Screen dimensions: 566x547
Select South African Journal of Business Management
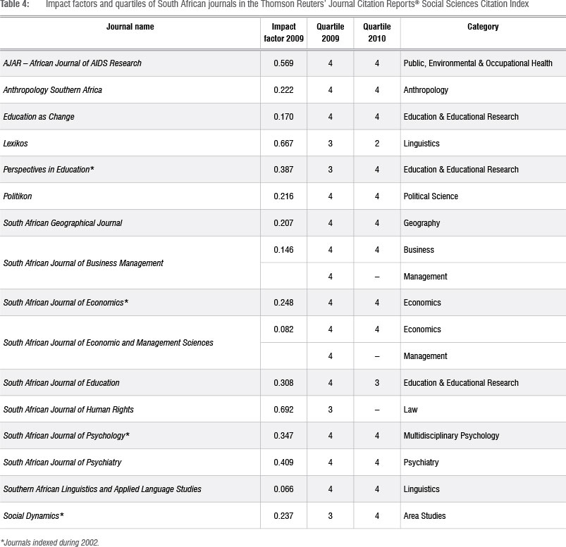click(x=83, y=263)
